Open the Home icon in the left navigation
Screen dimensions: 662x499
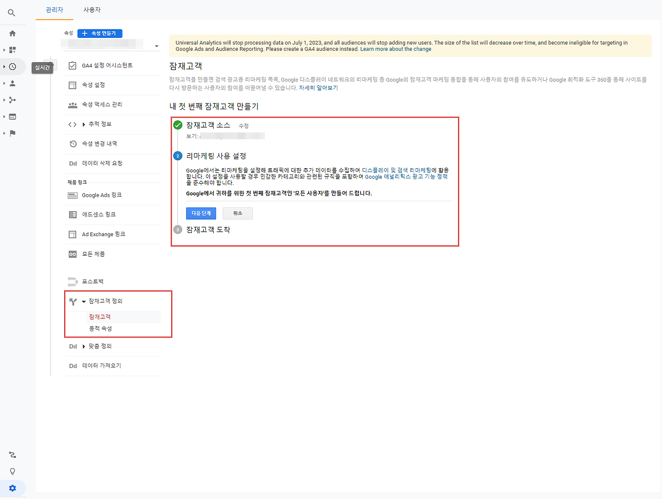[x=12, y=33]
